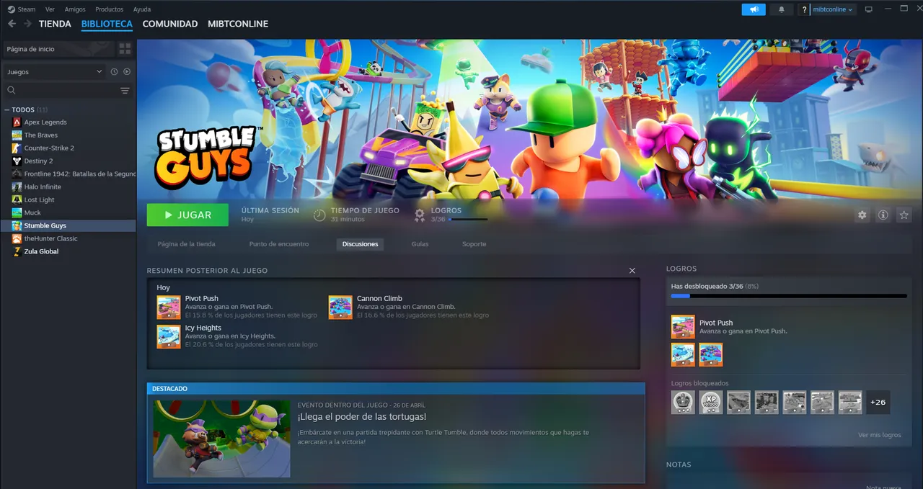The image size is (923, 489).
Task: Click the Steam logo menu
Action: point(21,9)
